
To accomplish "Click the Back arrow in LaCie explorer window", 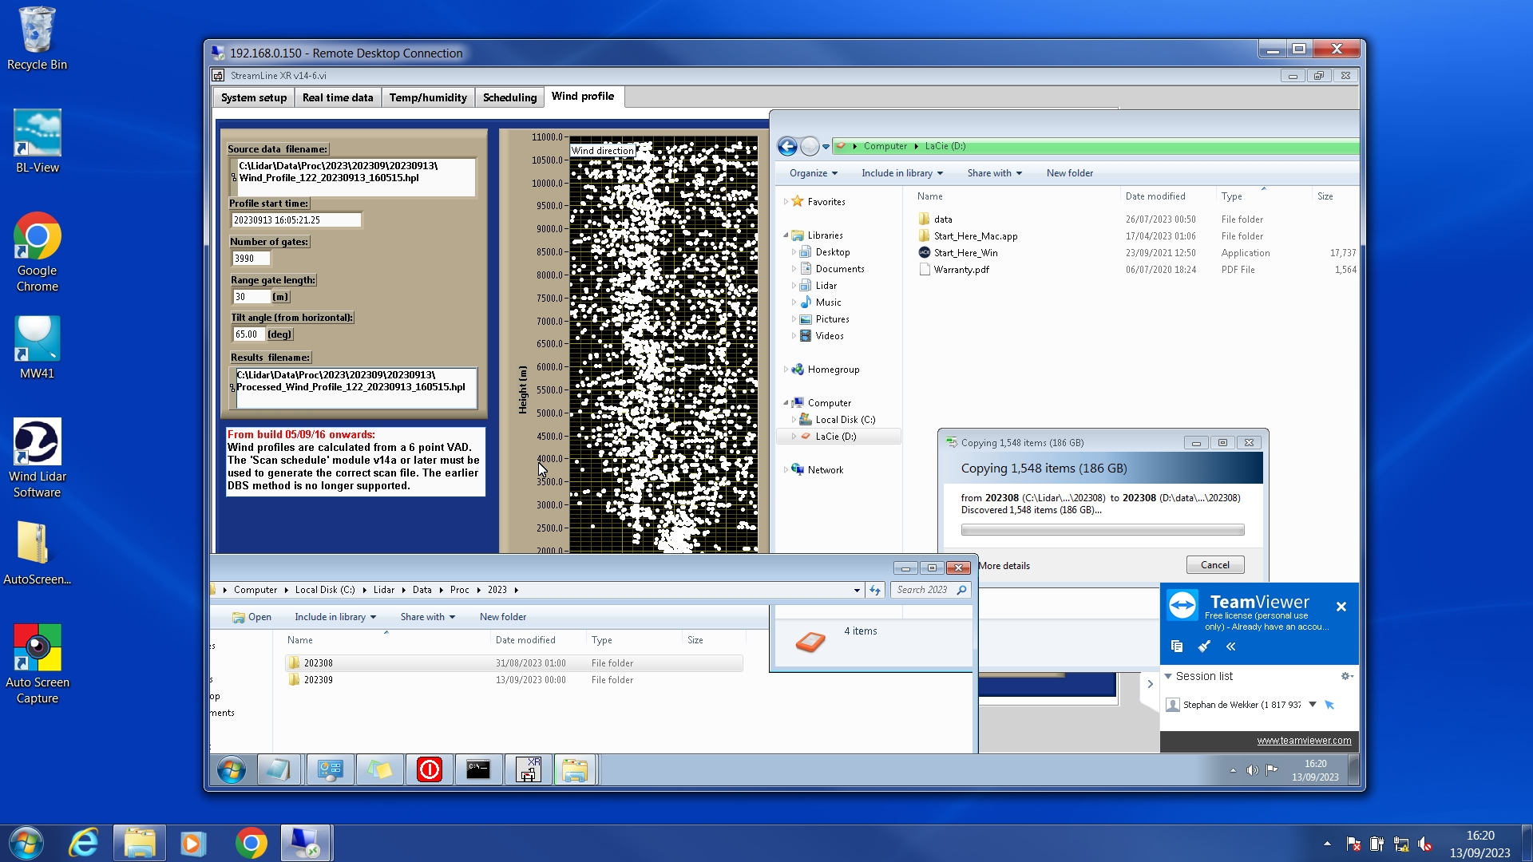I will click(x=787, y=146).
